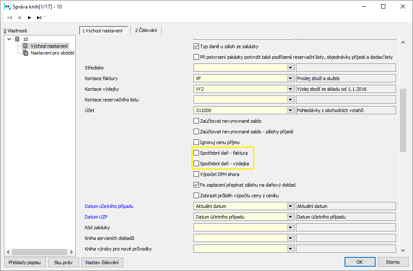Enable Ignoruj cenu příjmu

(196, 142)
